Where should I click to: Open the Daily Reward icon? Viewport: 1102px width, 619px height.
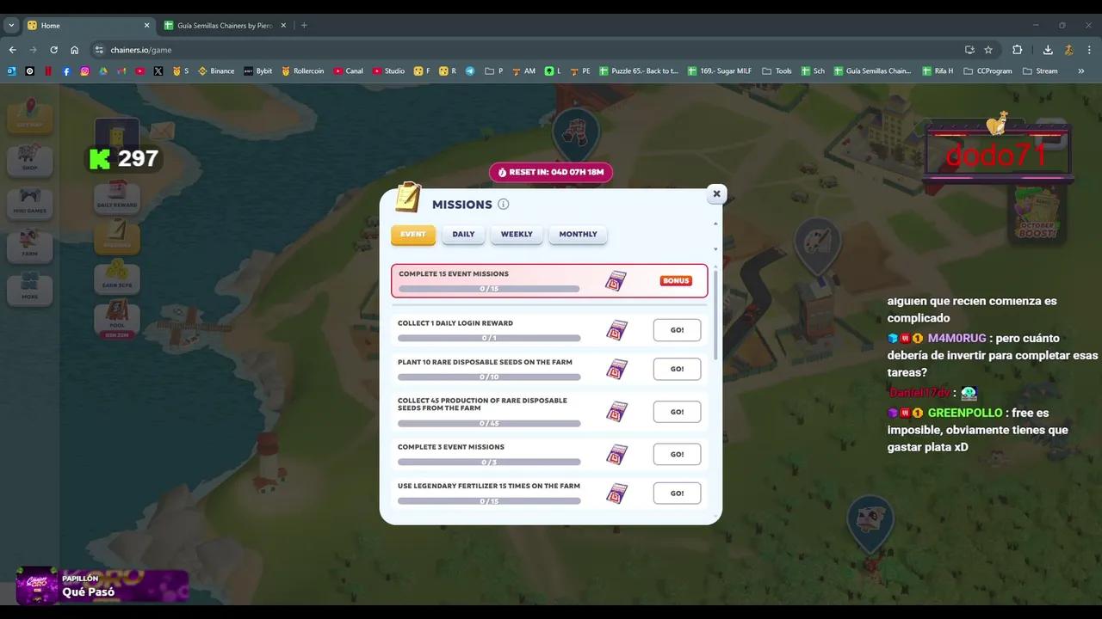[x=117, y=198]
